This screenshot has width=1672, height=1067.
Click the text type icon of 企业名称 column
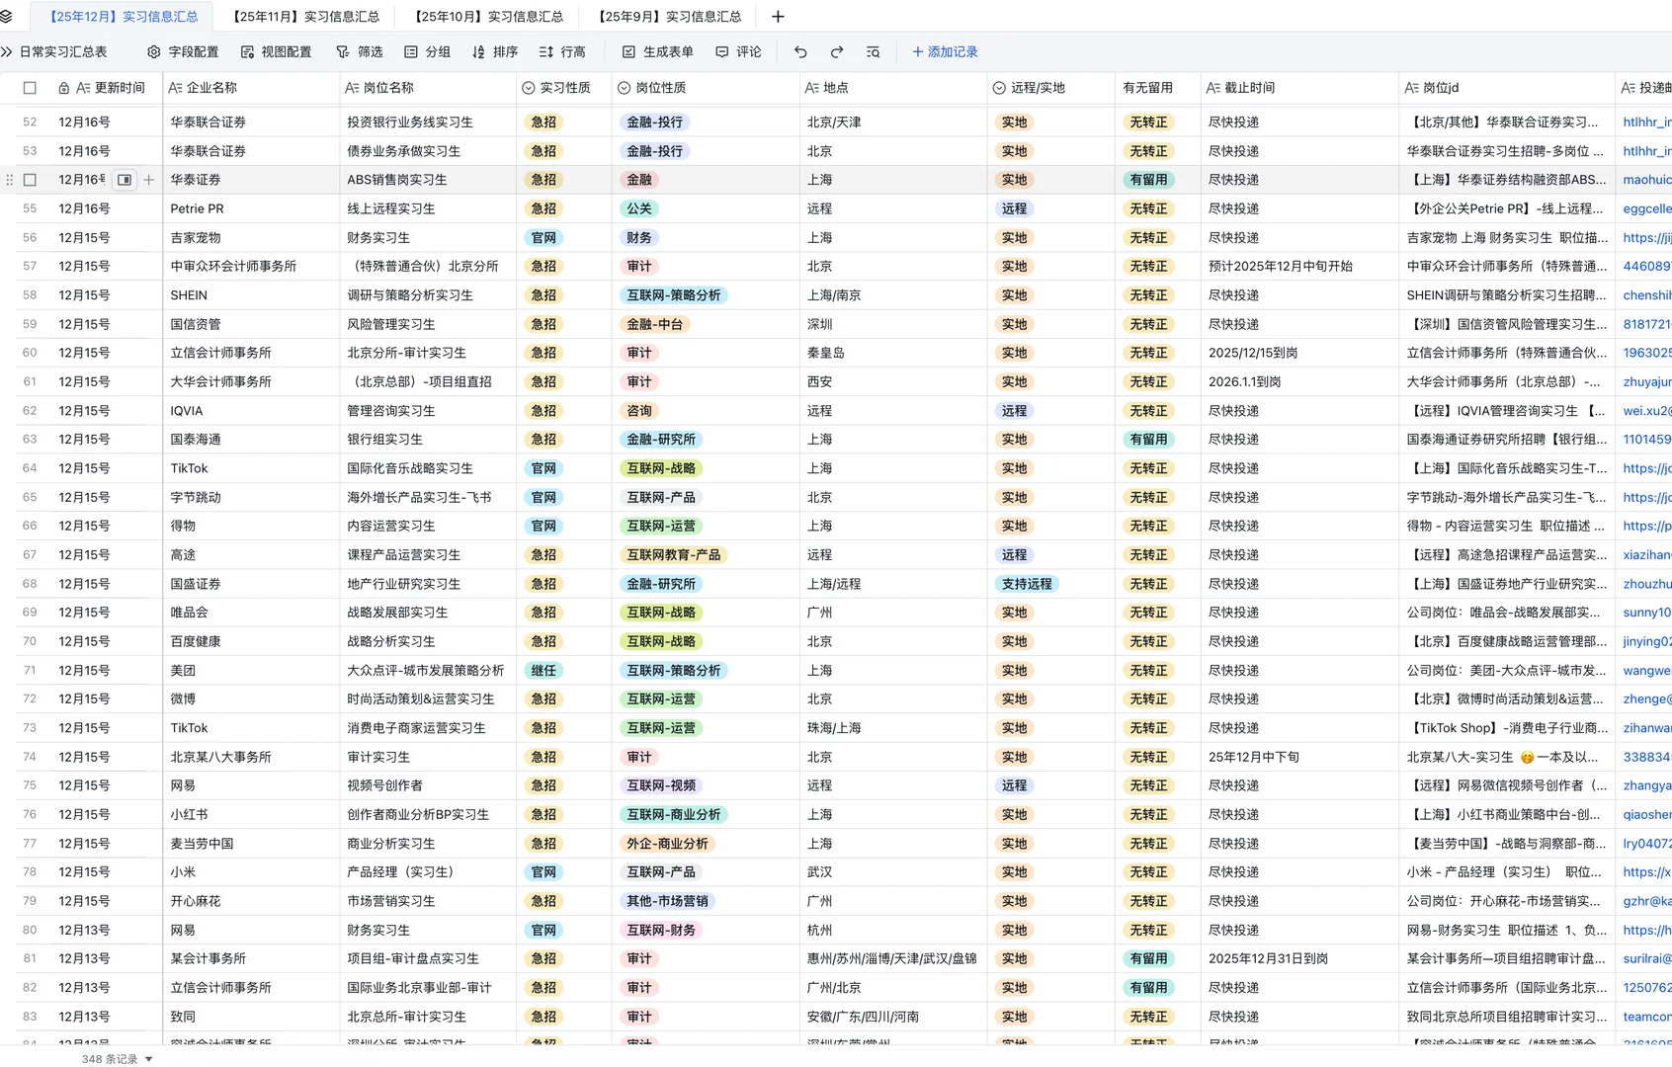[176, 88]
